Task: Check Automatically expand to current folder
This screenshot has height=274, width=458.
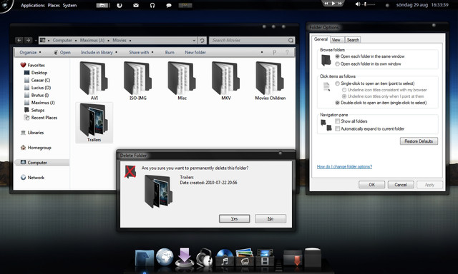Action: (338, 128)
